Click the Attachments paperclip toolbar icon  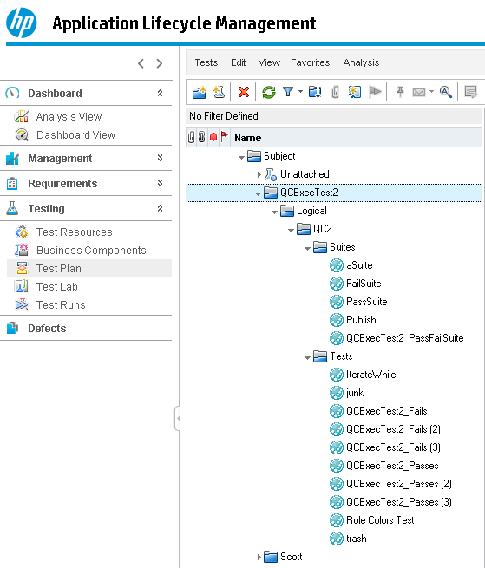click(x=335, y=92)
